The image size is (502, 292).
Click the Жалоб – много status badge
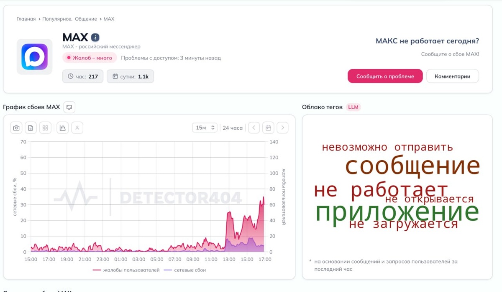[x=90, y=58]
